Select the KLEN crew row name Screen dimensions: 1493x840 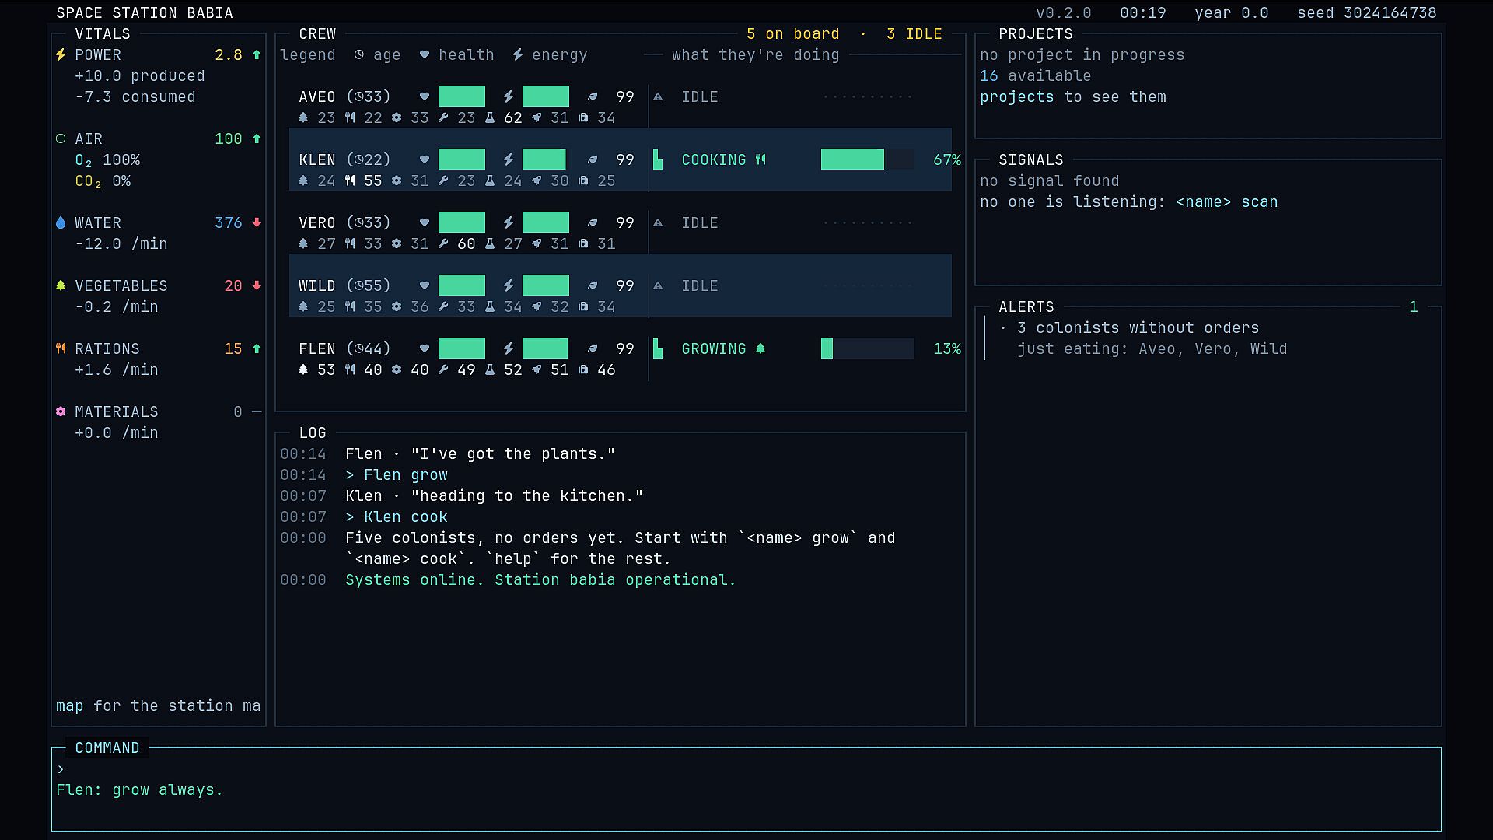(317, 160)
